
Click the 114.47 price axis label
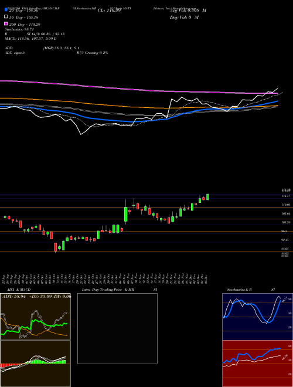pyautogui.click(x=285, y=196)
